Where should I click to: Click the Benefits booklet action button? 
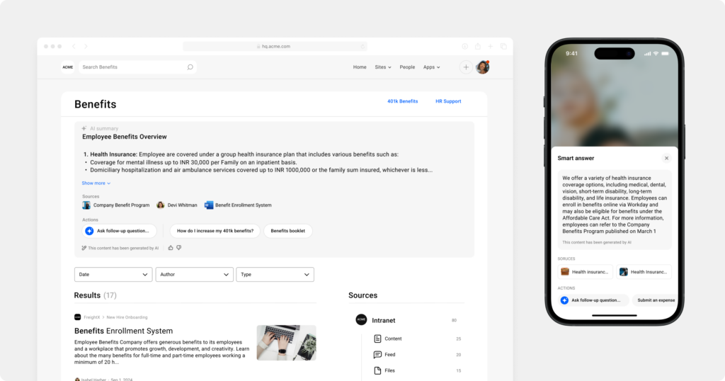(x=287, y=231)
